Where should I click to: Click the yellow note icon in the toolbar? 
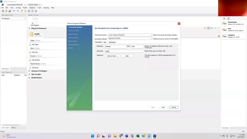point(25,11)
